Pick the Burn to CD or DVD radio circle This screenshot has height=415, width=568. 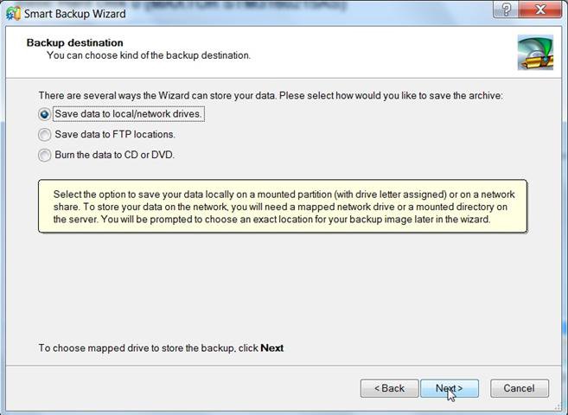point(45,156)
